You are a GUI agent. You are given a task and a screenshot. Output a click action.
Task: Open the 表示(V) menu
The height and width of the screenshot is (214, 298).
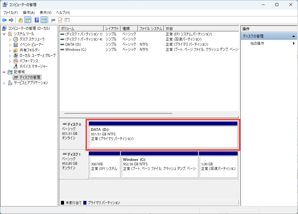coord(45,12)
